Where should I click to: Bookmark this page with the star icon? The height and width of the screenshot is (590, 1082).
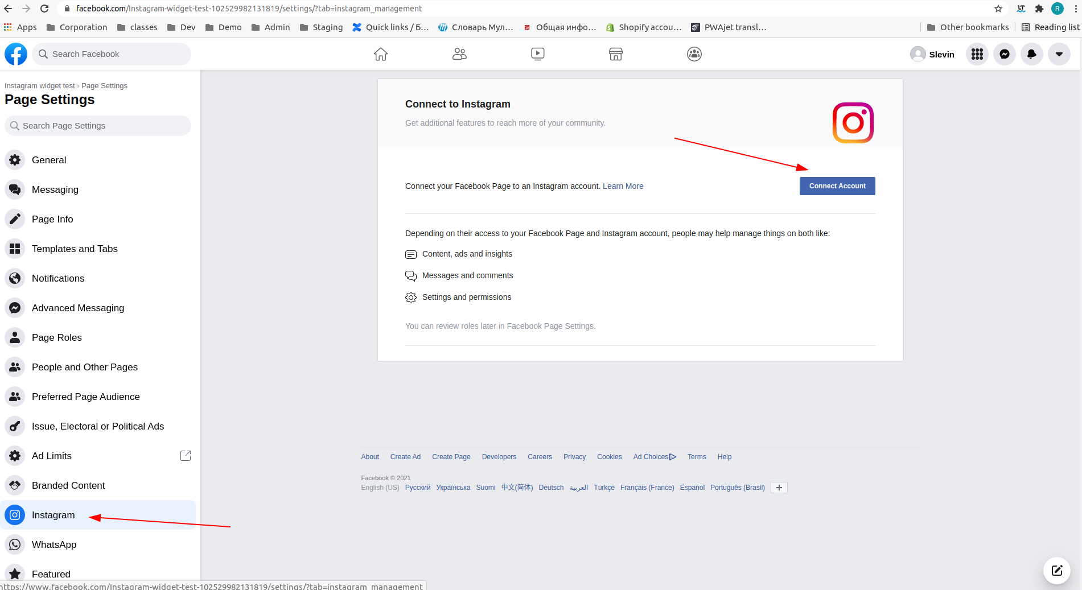pos(998,9)
